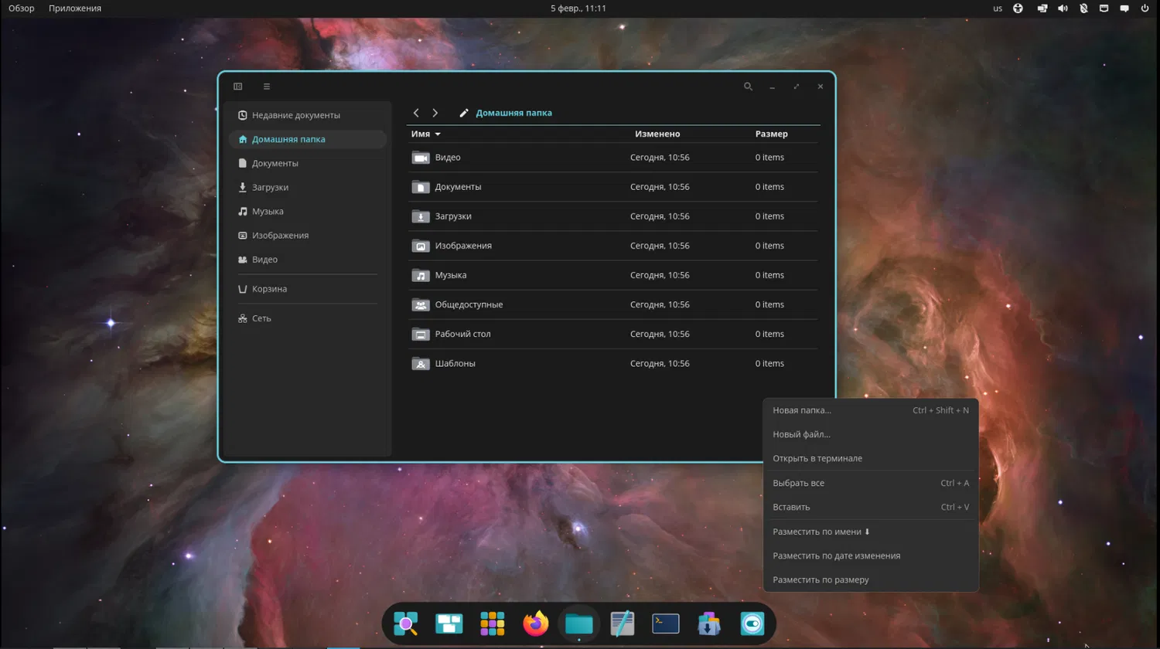1160x649 pixels.
Task: Click the 'Изображения' folder name in the file list
Action: click(463, 246)
